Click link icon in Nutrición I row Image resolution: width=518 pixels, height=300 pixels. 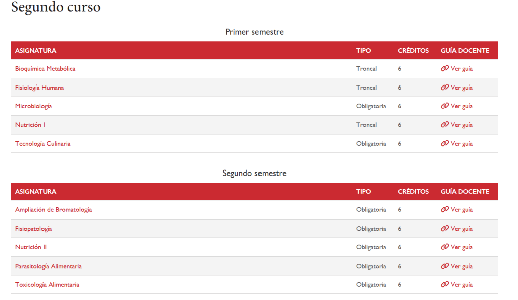click(445, 124)
